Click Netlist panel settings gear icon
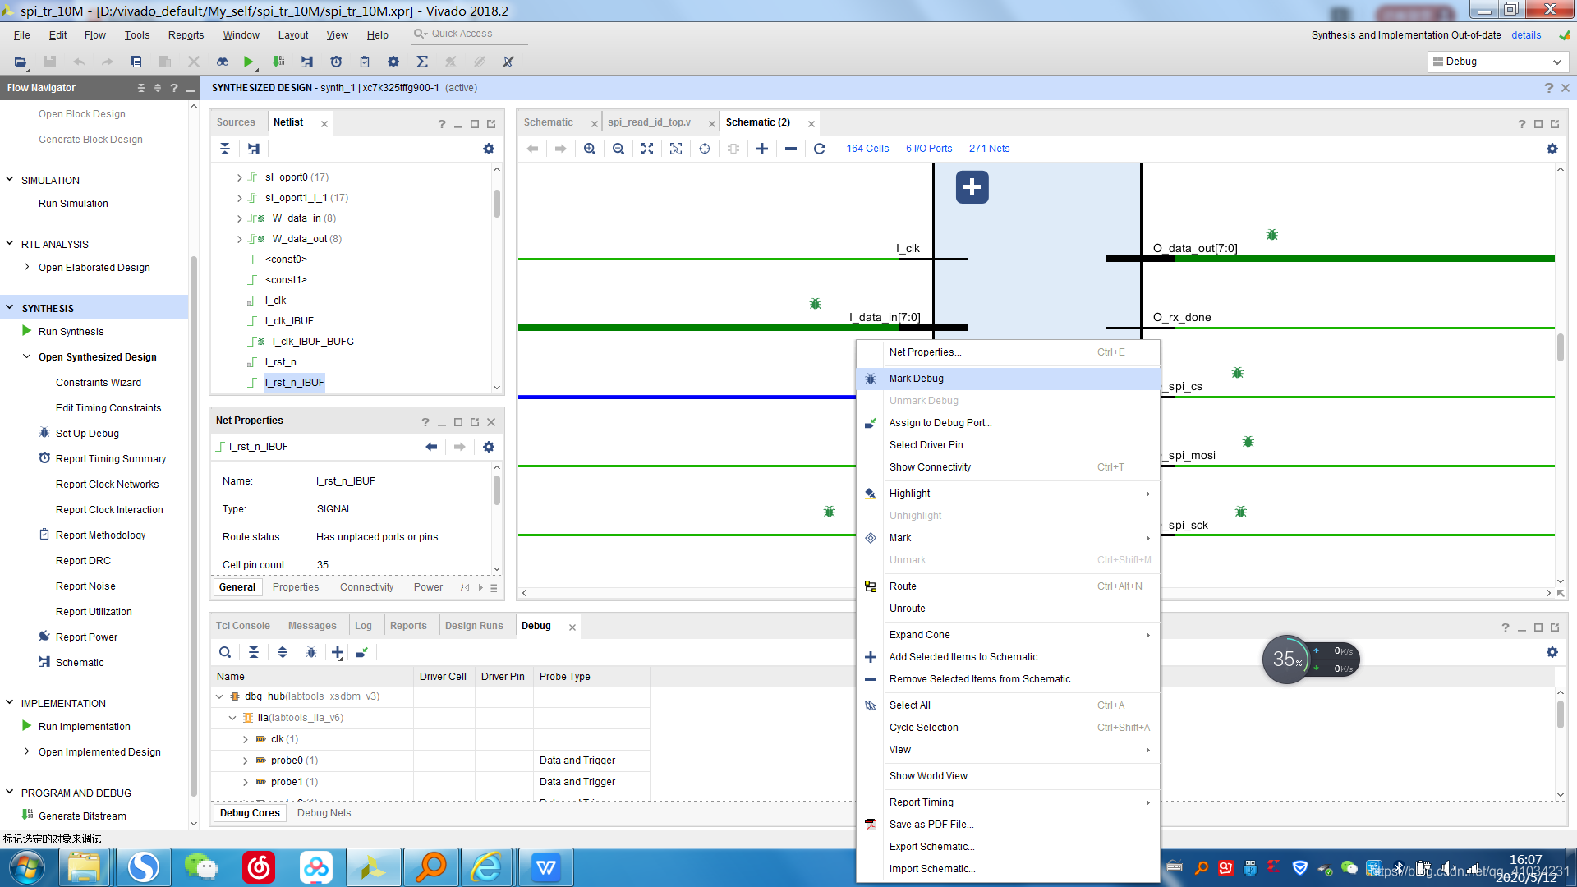 click(489, 149)
